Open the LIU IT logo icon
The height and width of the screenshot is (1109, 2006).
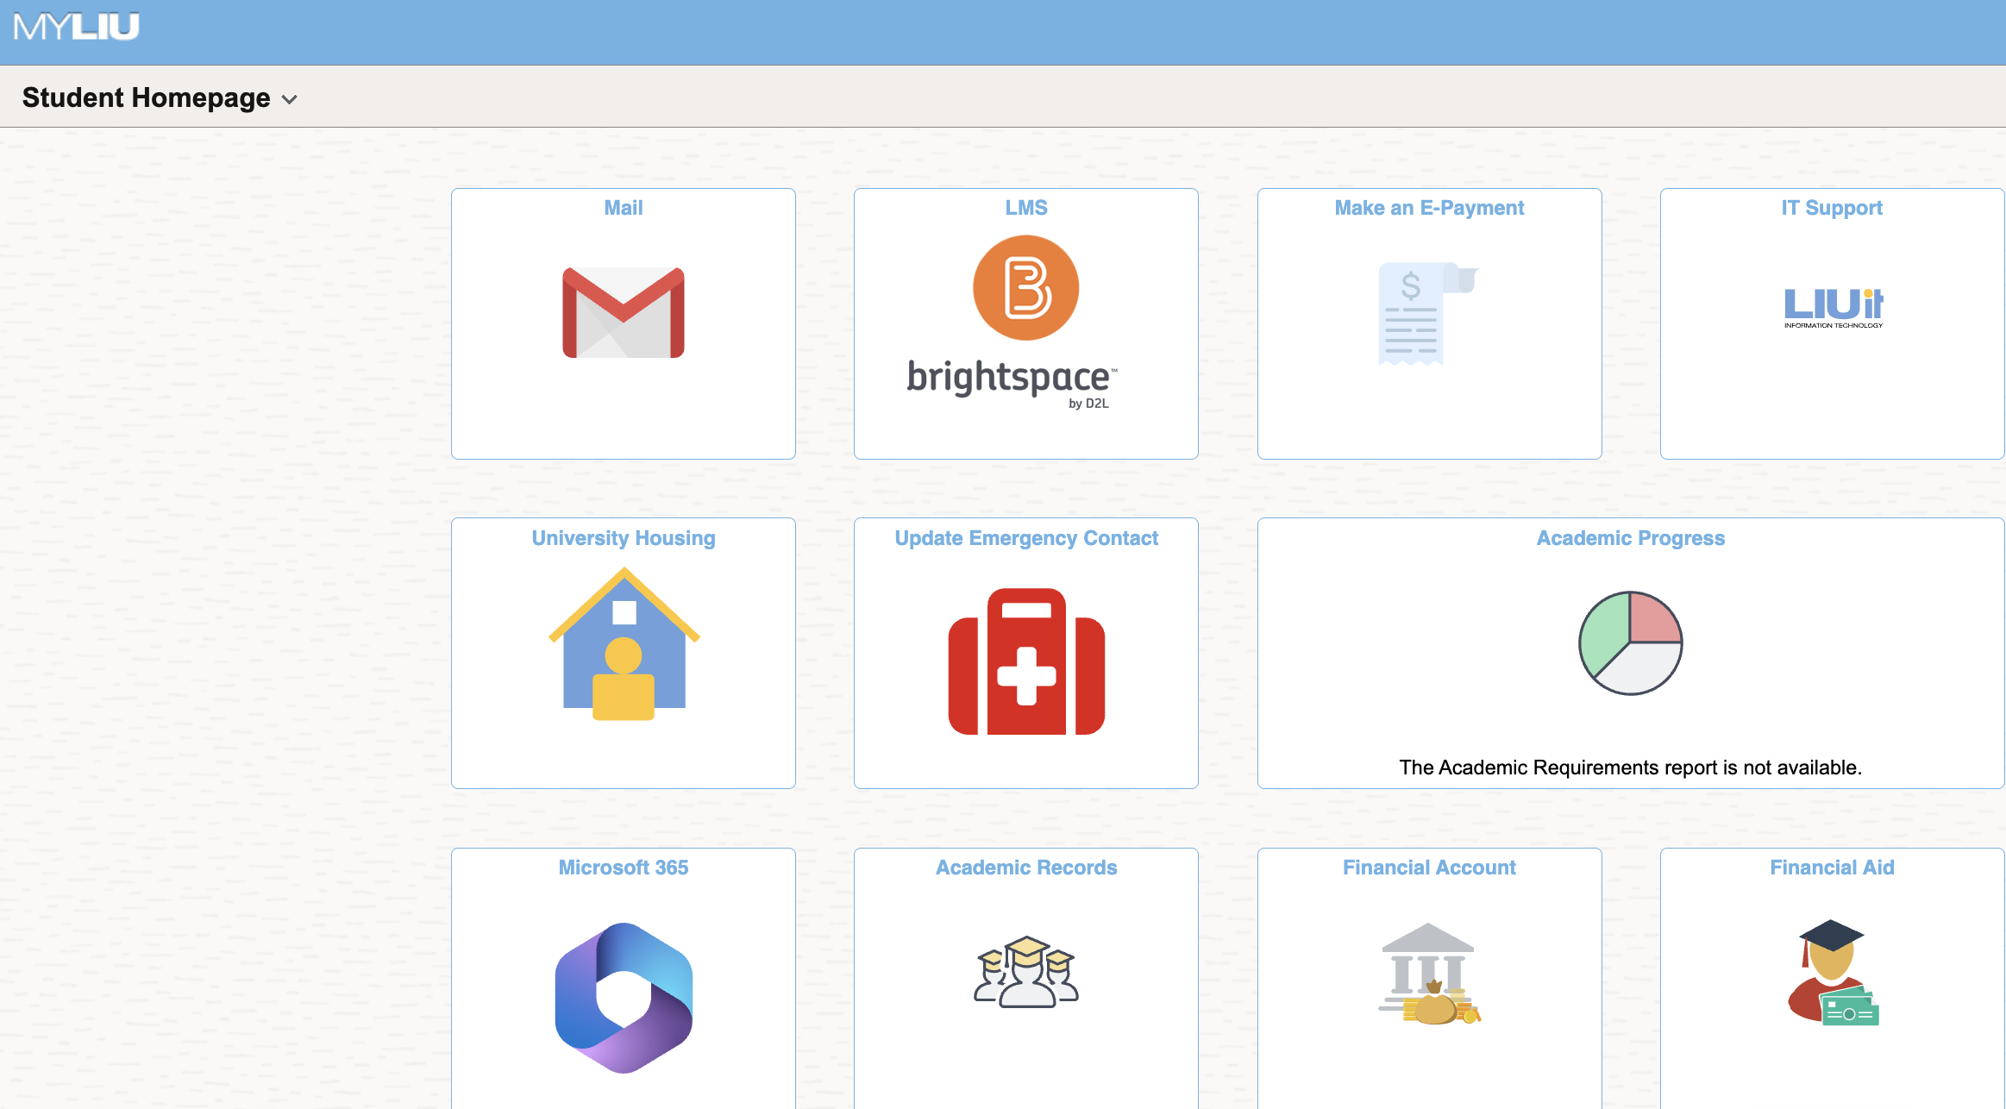(1833, 308)
